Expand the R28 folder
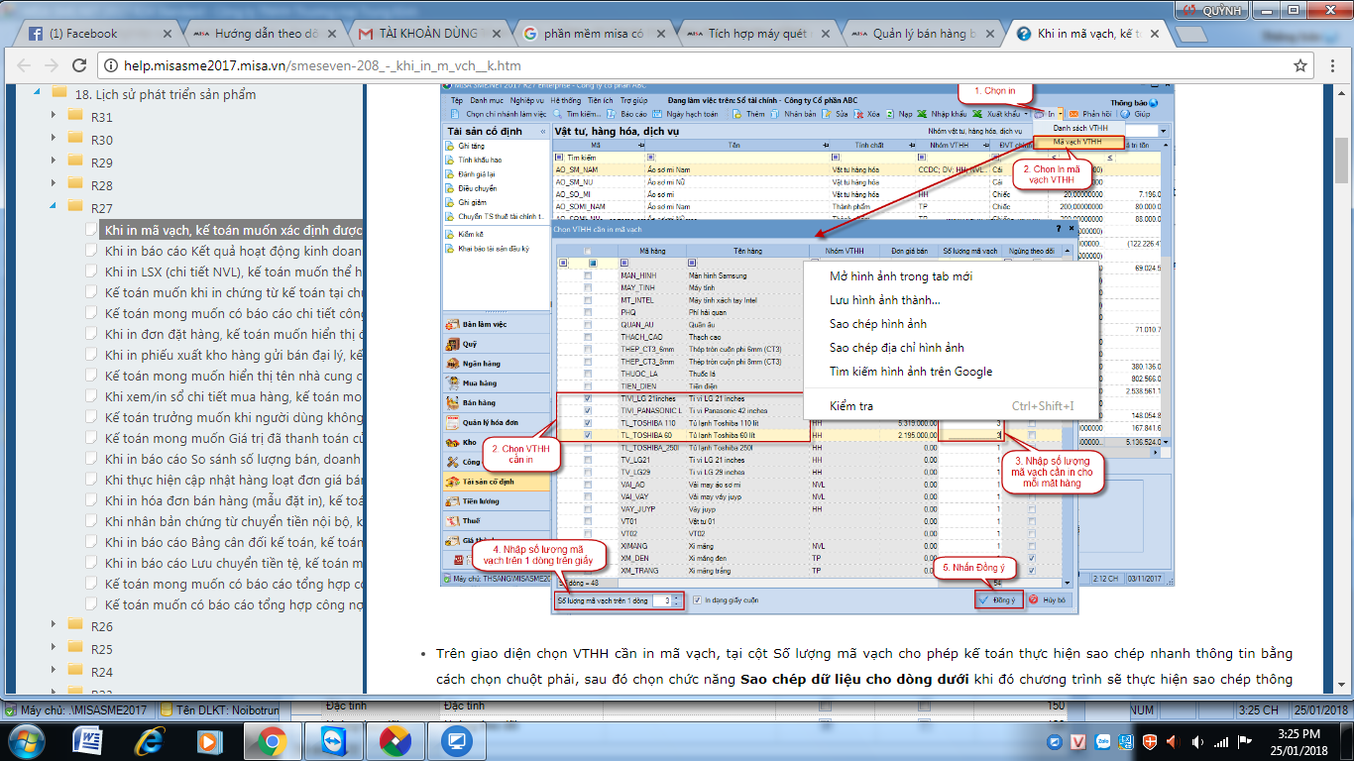The height and width of the screenshot is (761, 1354). (55, 185)
